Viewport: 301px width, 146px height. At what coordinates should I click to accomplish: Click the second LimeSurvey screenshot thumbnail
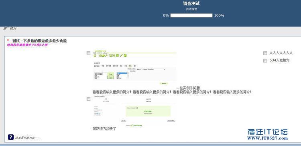click(134, 110)
